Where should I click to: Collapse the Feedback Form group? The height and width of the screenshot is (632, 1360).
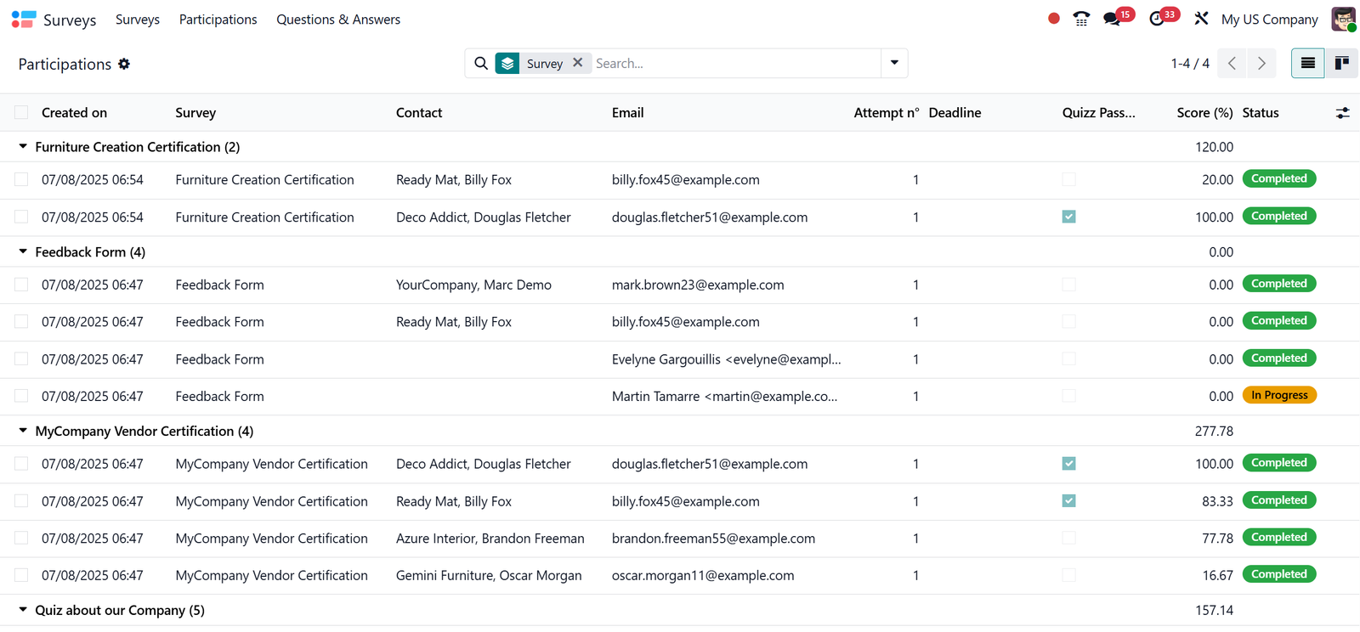coord(23,251)
